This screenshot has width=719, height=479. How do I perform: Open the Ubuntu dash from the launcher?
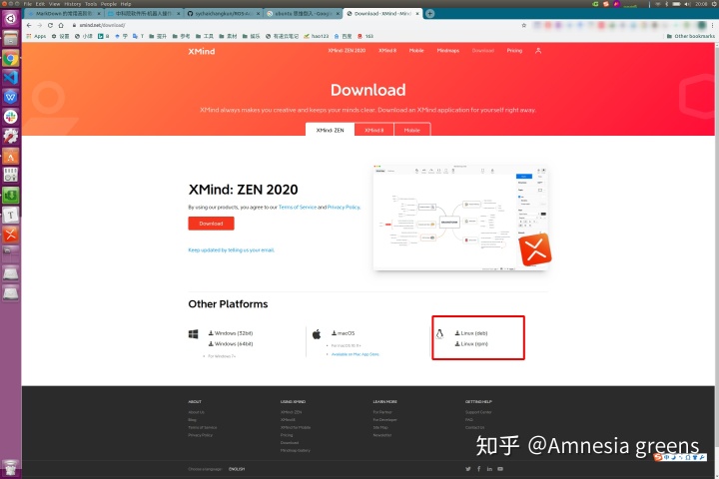tap(10, 19)
